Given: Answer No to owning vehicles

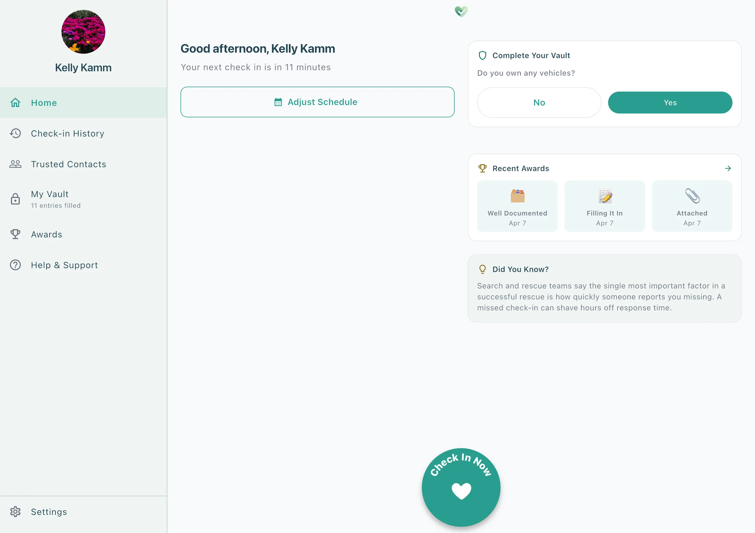Looking at the screenshot, I should (x=539, y=103).
